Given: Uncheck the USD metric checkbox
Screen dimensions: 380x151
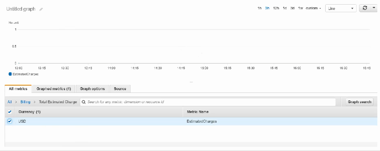Looking at the screenshot, I should tap(10, 121).
